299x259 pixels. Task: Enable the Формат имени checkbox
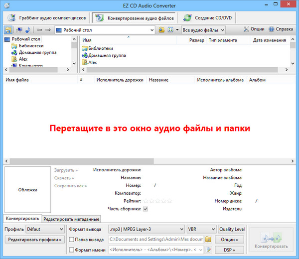[x=71, y=250]
